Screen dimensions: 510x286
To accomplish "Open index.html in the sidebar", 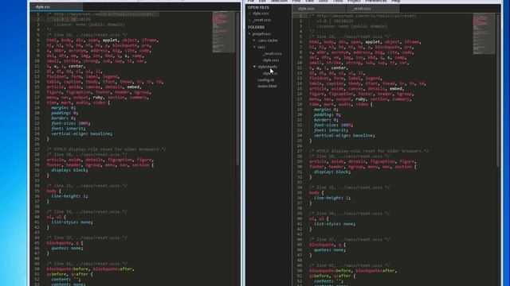I will point(268,87).
